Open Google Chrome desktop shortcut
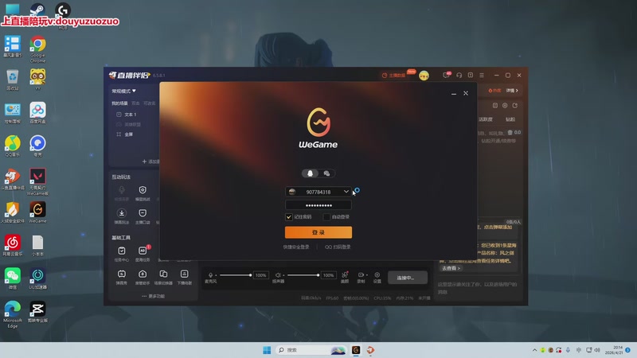 37,49
